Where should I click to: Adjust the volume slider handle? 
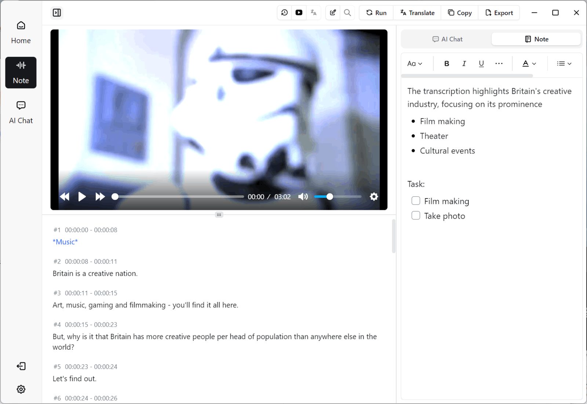(x=330, y=197)
